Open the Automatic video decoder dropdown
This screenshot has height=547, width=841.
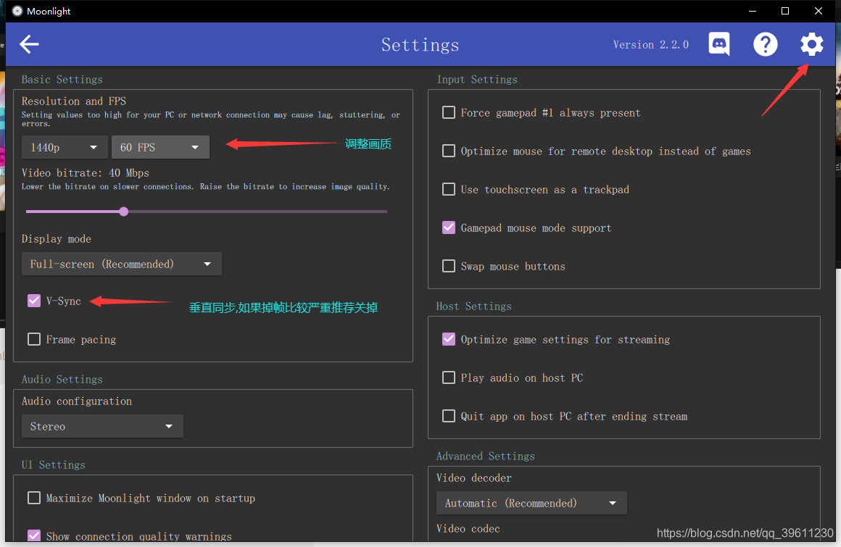(x=531, y=503)
